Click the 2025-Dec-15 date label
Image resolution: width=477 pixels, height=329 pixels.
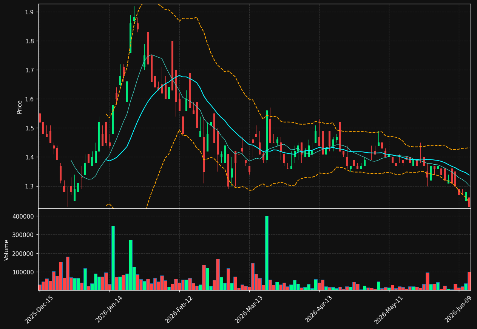pyautogui.click(x=39, y=310)
